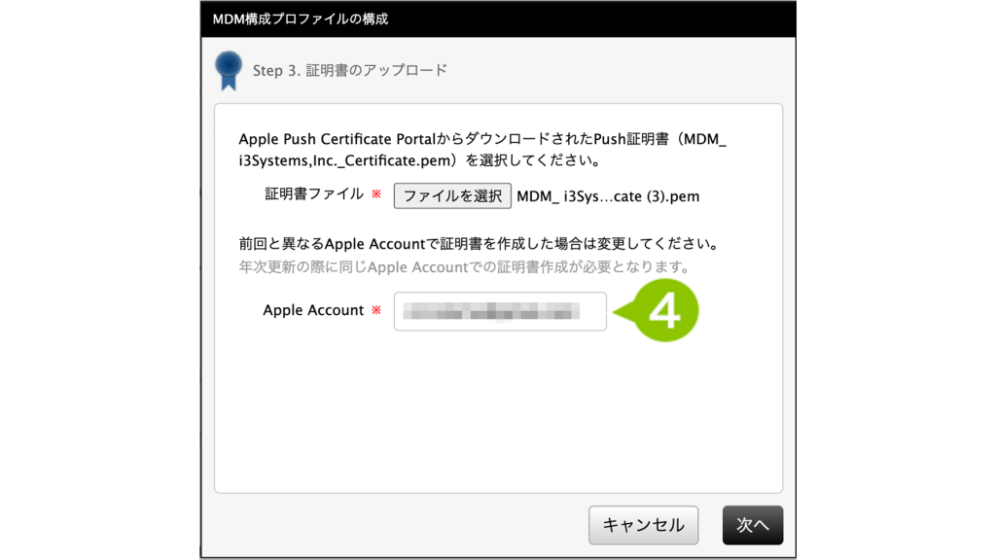Image resolution: width=996 pixels, height=560 pixels.
Task: Click the Step 3. 証明書のアップロード heading
Action: [350, 70]
